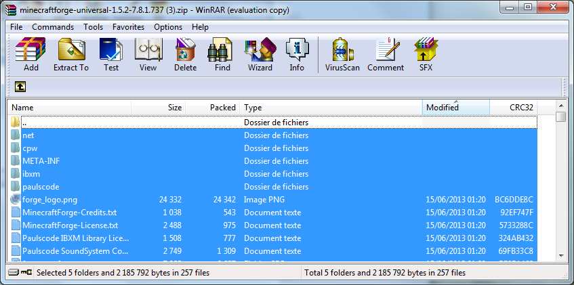Open the archive Comment tool
This screenshot has width=574, height=285.
click(x=386, y=55)
